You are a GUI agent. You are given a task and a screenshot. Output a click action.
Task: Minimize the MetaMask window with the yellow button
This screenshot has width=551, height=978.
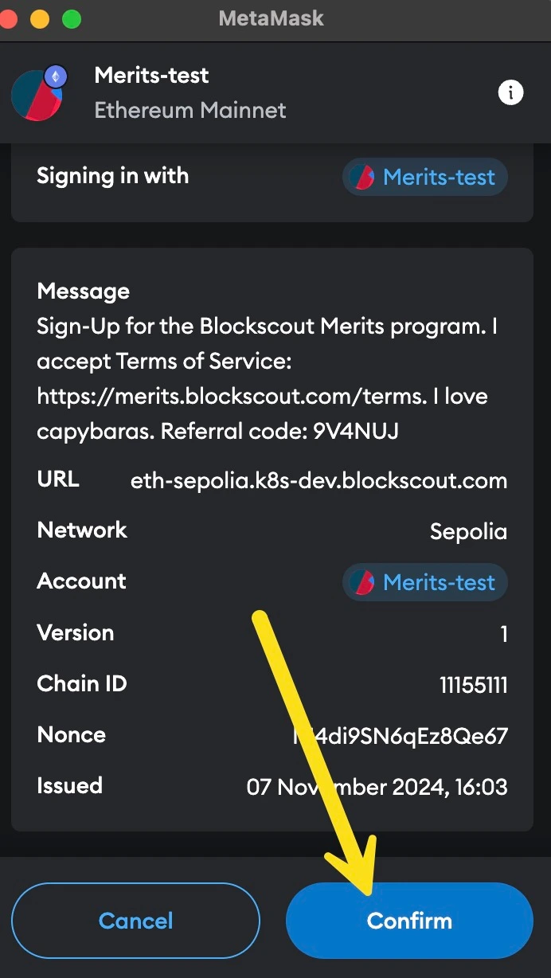point(39,19)
